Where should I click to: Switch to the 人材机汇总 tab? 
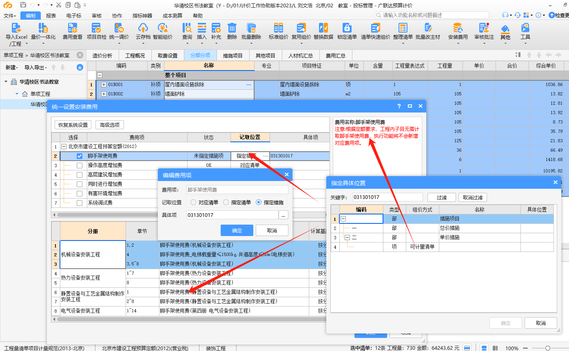(x=301, y=55)
